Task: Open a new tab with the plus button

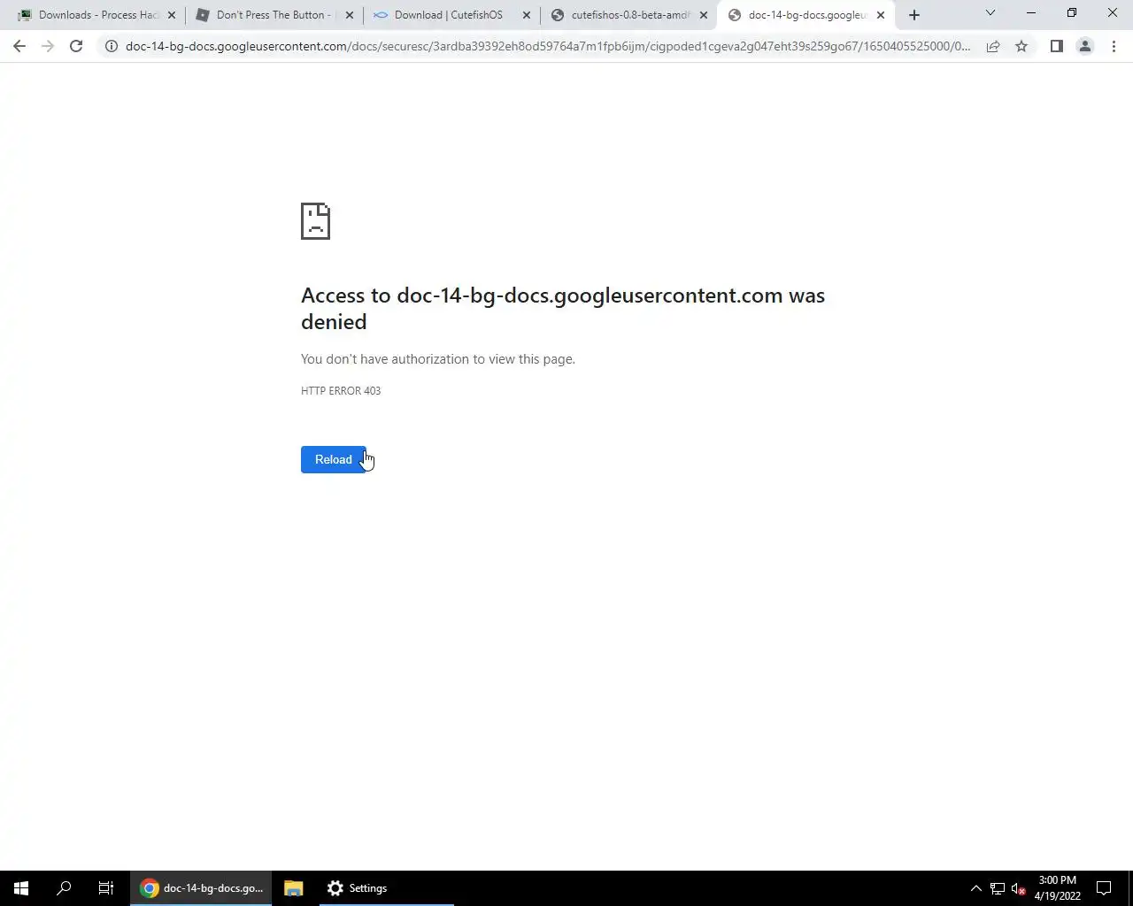Action: point(914,15)
